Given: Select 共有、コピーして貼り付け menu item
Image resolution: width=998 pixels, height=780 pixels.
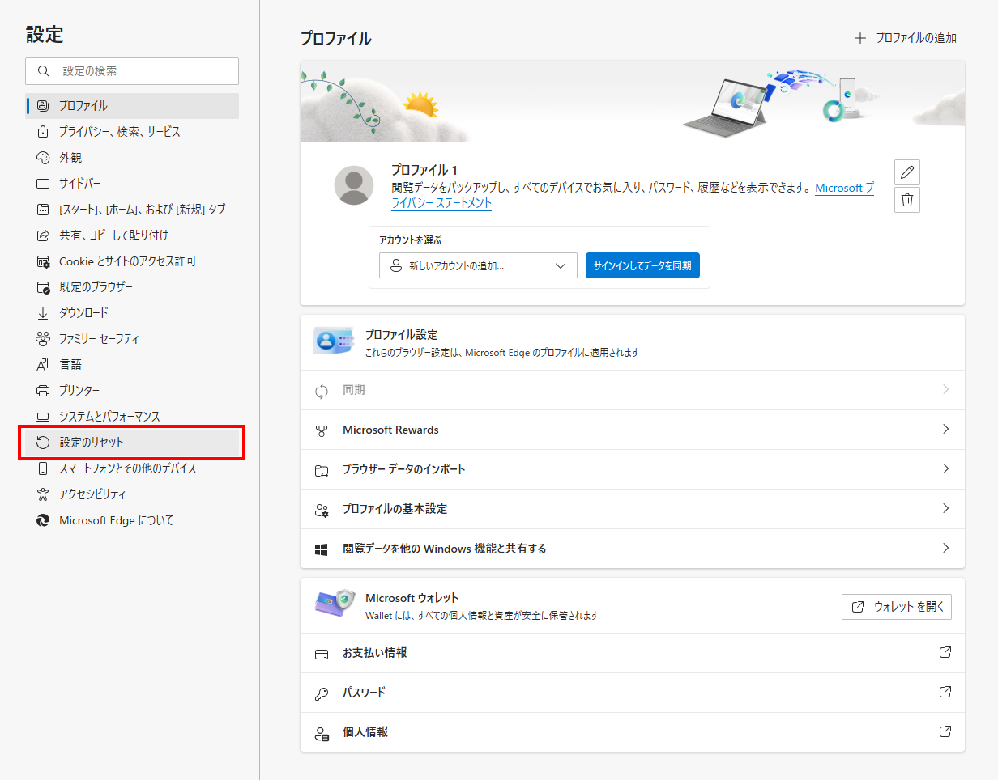Looking at the screenshot, I should [133, 235].
